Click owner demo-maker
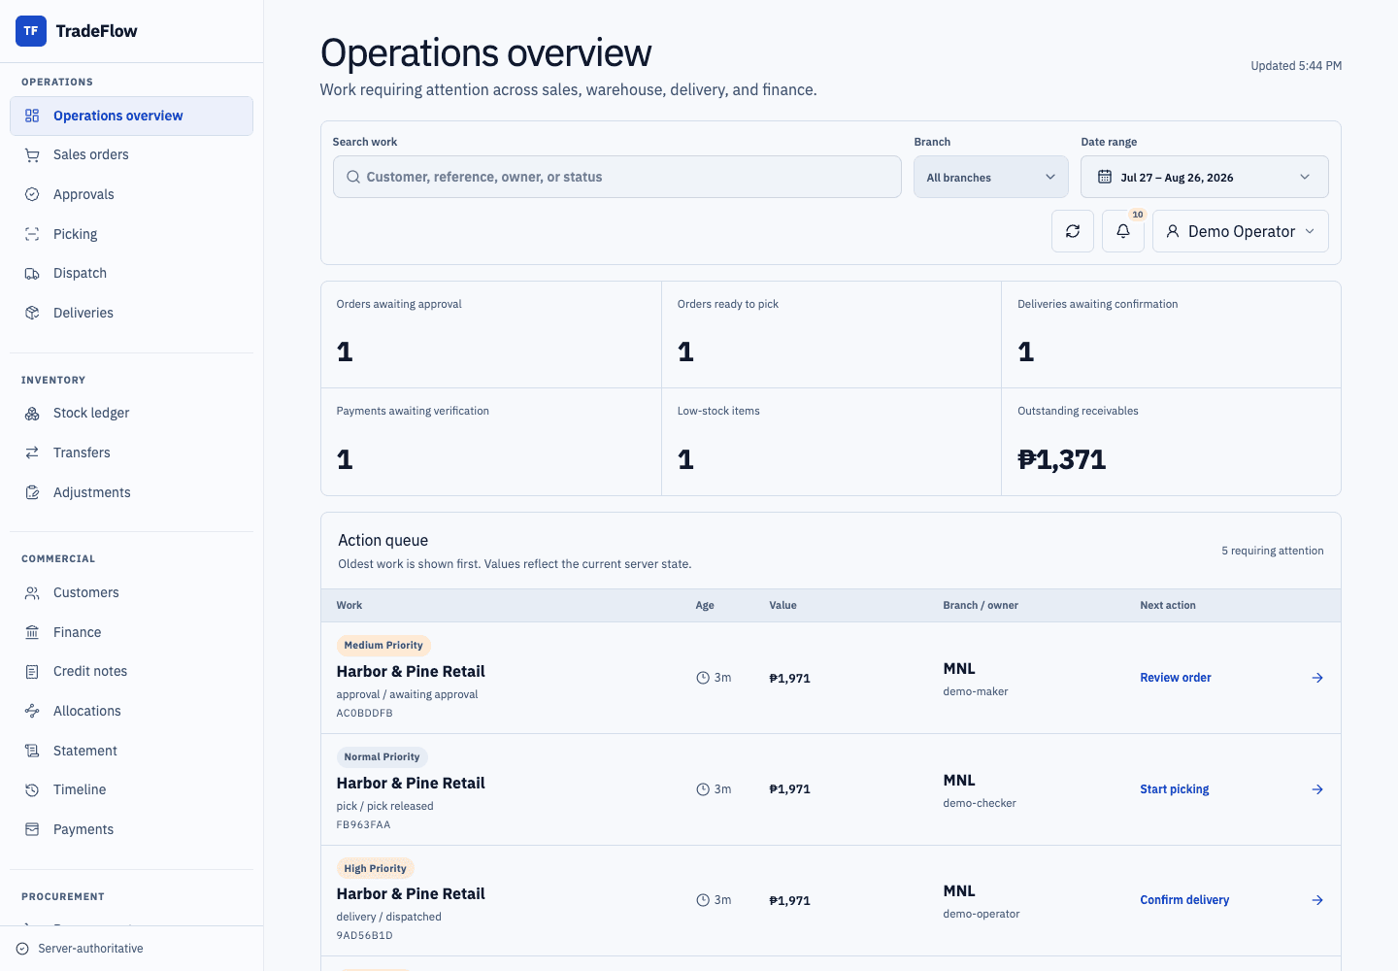 (x=976, y=691)
